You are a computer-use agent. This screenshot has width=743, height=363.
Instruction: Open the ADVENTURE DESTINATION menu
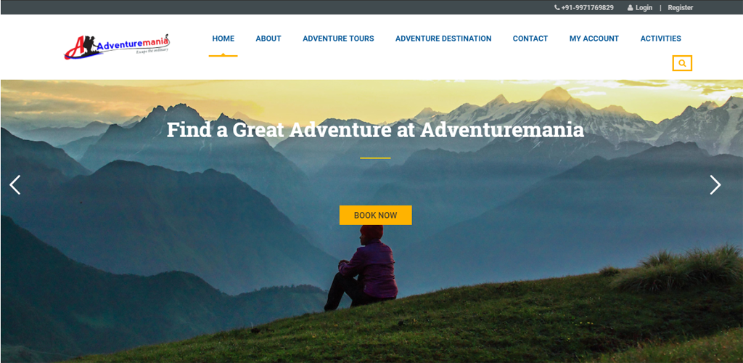coord(443,39)
